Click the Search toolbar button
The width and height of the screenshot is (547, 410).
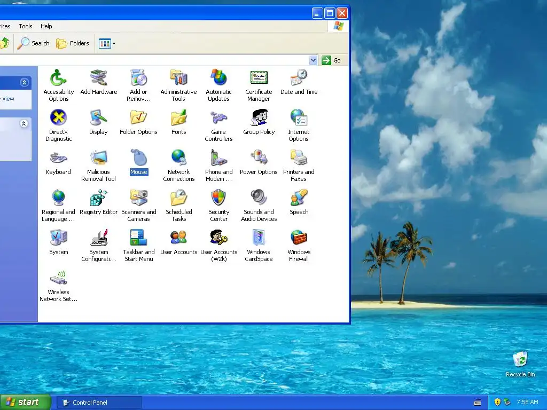point(34,43)
